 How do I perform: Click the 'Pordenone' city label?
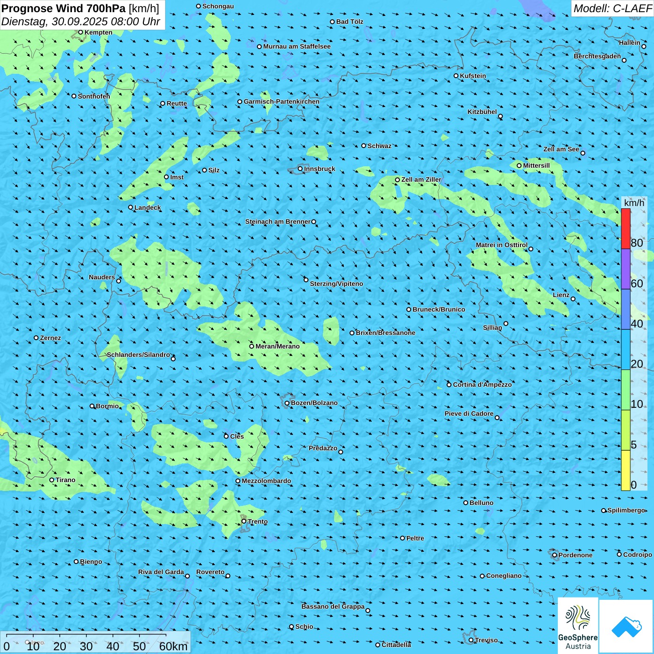(x=576, y=555)
